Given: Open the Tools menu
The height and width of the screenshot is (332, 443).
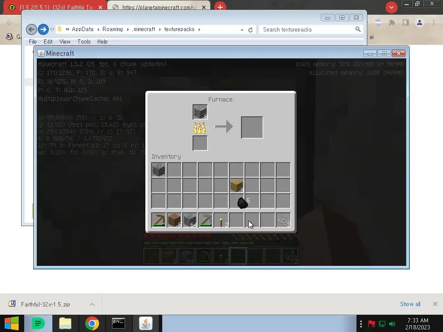Looking at the screenshot, I should coord(84,42).
